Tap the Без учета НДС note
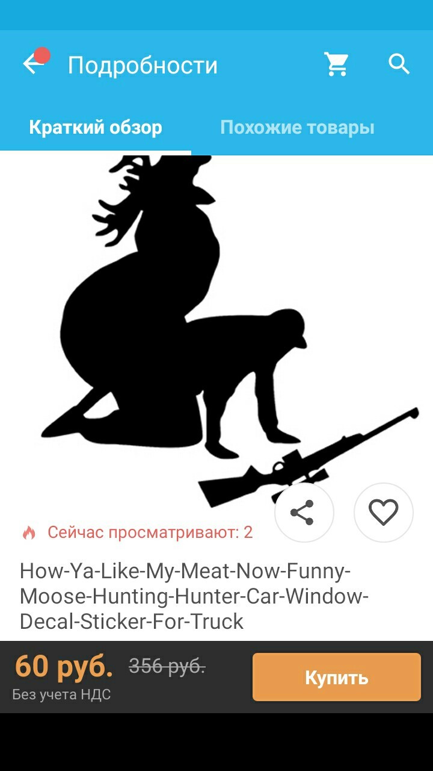Image resolution: width=433 pixels, height=771 pixels. tap(61, 695)
